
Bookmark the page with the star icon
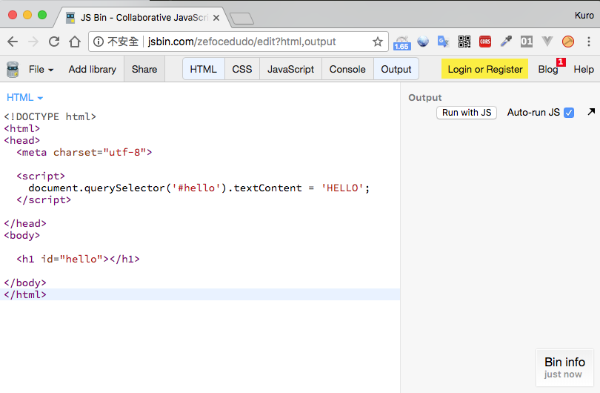pos(378,42)
